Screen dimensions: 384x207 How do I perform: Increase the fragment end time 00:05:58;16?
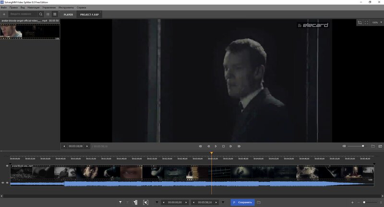[216, 202]
